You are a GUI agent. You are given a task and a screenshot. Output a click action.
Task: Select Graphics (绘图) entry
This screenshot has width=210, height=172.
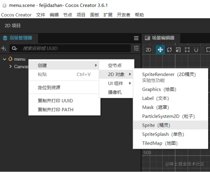click(x=171, y=89)
